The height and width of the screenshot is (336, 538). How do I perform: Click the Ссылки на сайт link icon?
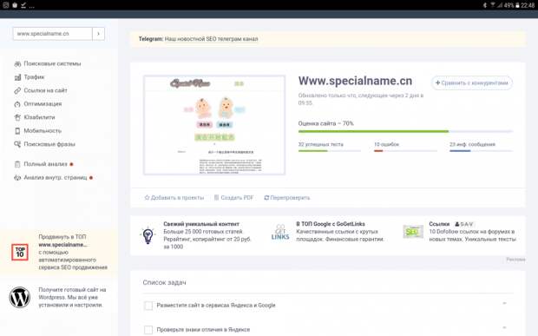point(17,90)
